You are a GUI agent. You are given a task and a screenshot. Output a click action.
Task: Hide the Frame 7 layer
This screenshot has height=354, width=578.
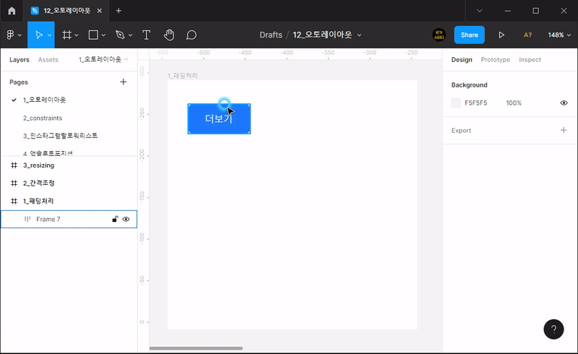pos(126,219)
